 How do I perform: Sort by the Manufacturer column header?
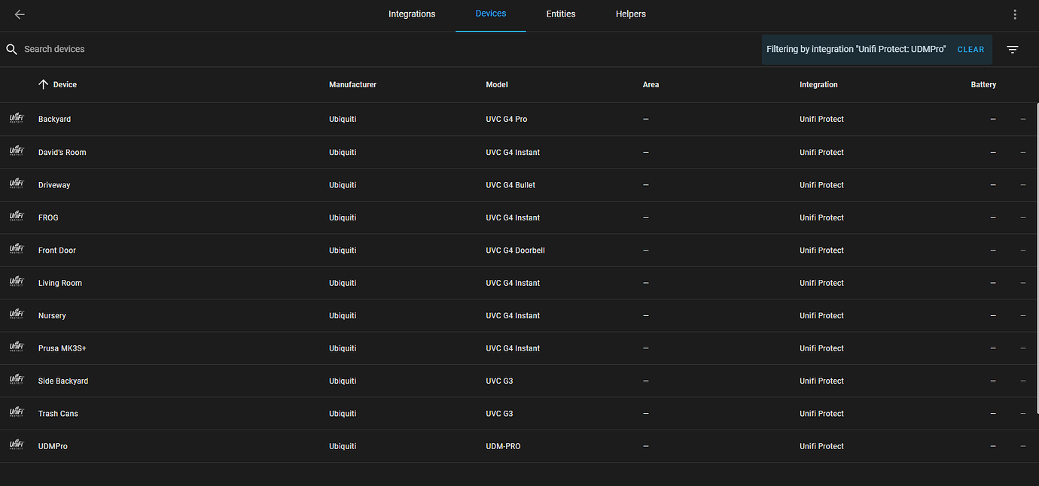click(352, 84)
